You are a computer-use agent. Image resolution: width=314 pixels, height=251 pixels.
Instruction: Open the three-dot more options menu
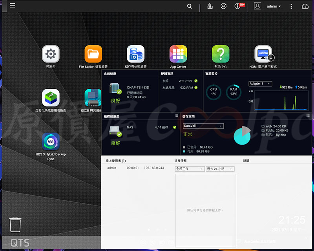291,6
